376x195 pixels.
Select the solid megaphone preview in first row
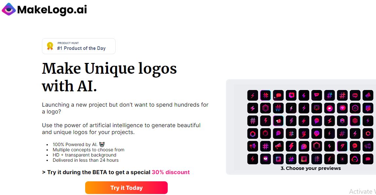(368, 96)
